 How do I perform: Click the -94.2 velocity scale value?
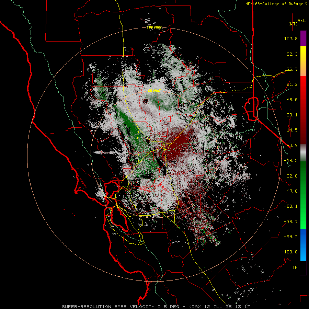tap(291, 237)
